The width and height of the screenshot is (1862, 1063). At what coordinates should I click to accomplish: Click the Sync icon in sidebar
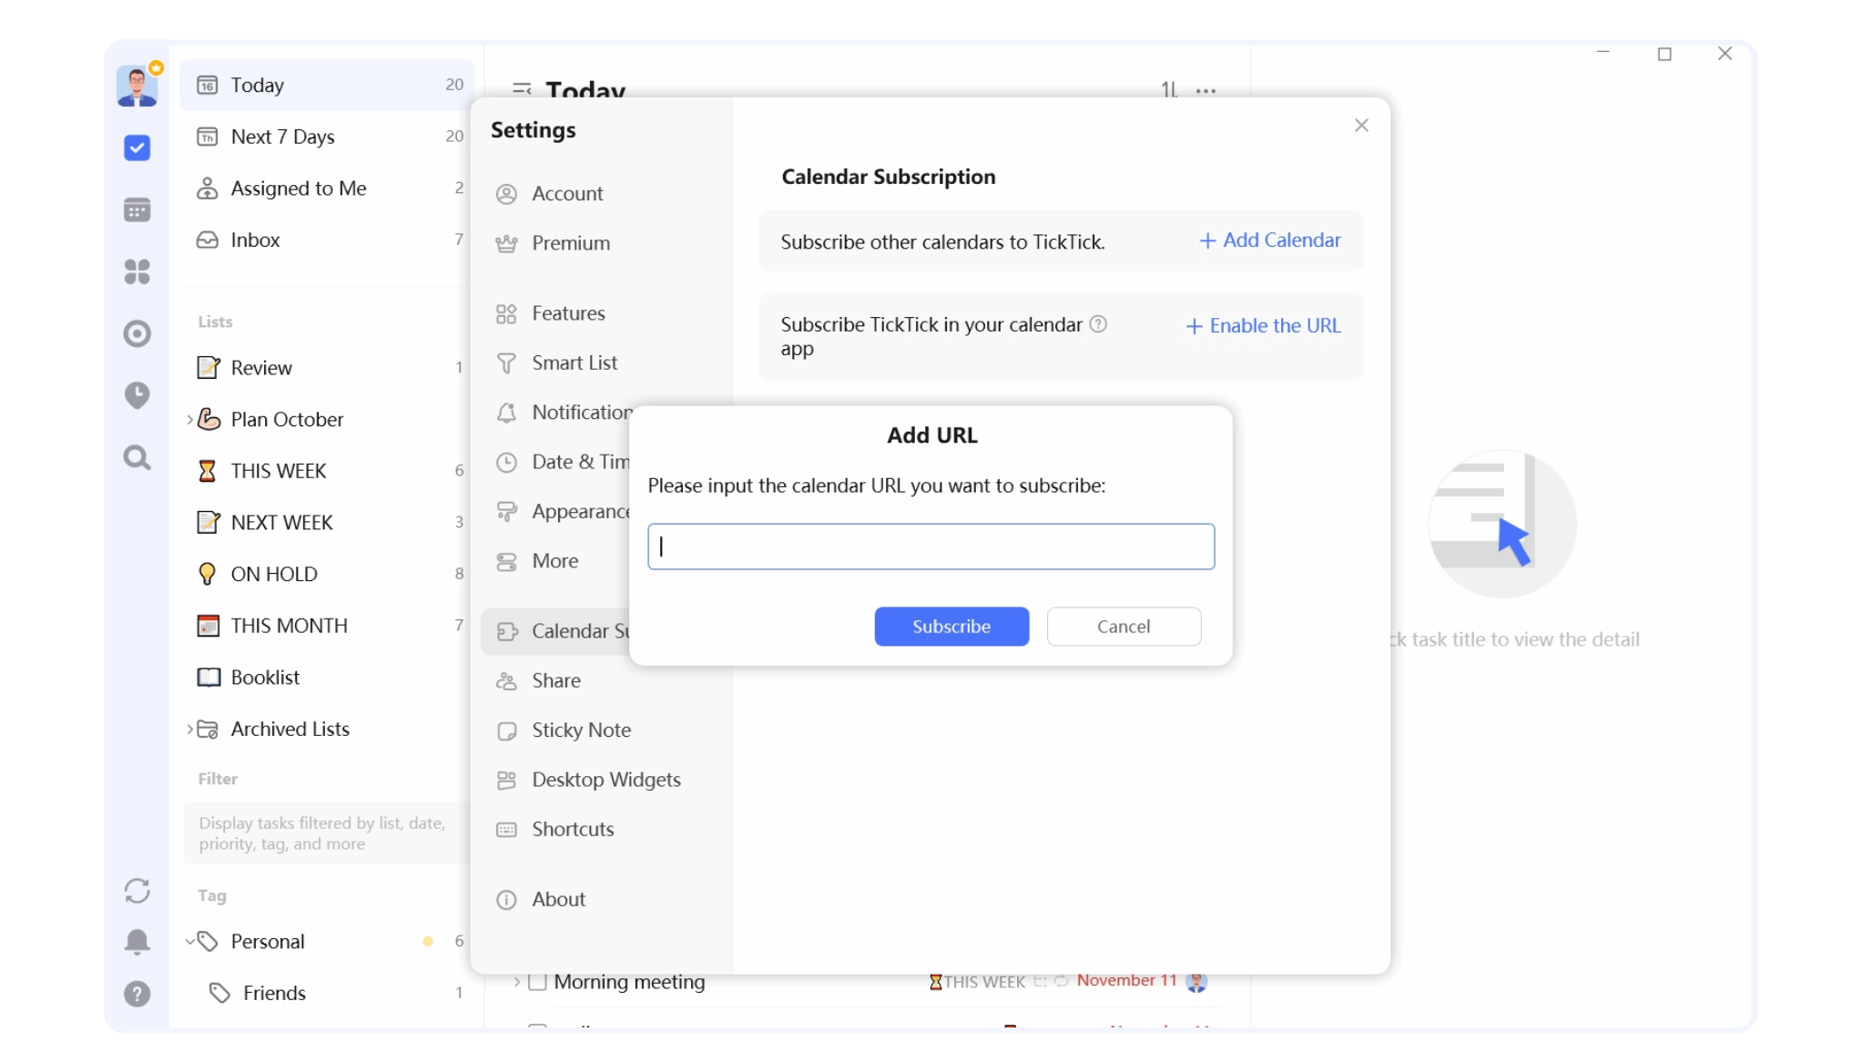137,890
